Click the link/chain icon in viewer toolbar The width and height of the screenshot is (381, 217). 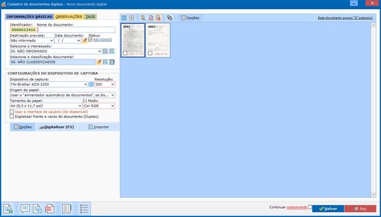170,18
